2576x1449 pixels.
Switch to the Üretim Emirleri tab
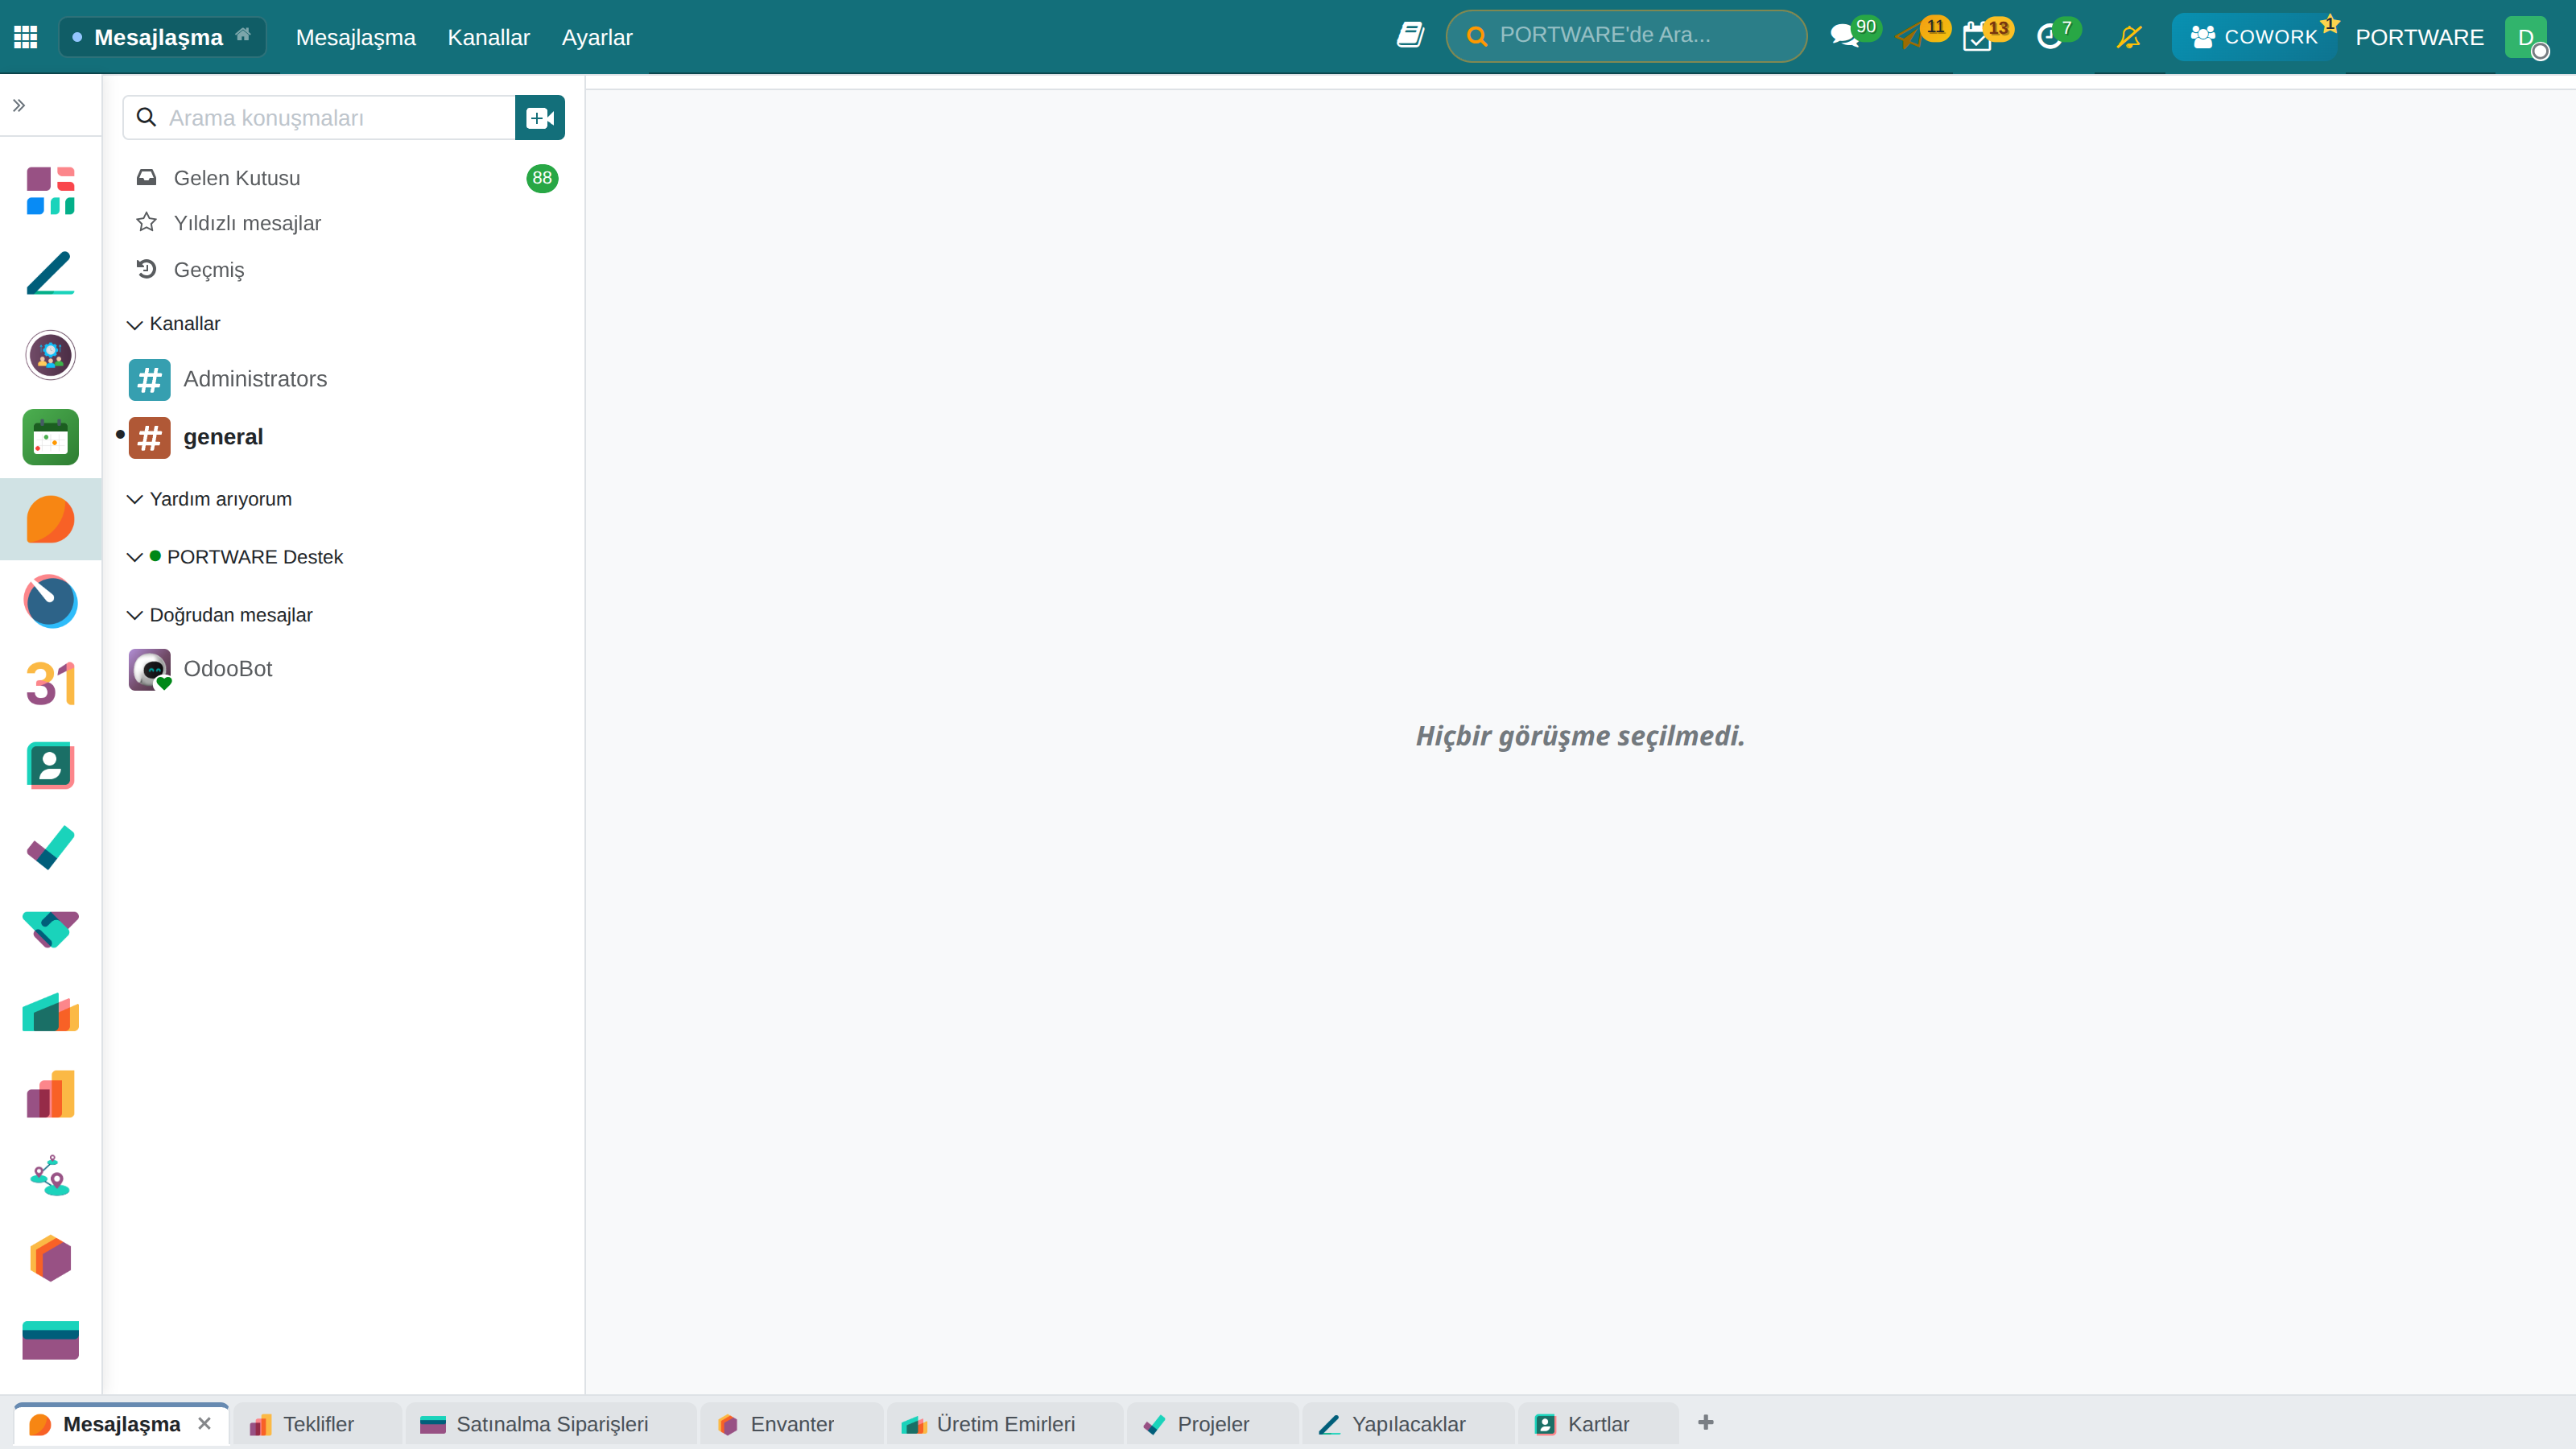tap(1006, 1424)
